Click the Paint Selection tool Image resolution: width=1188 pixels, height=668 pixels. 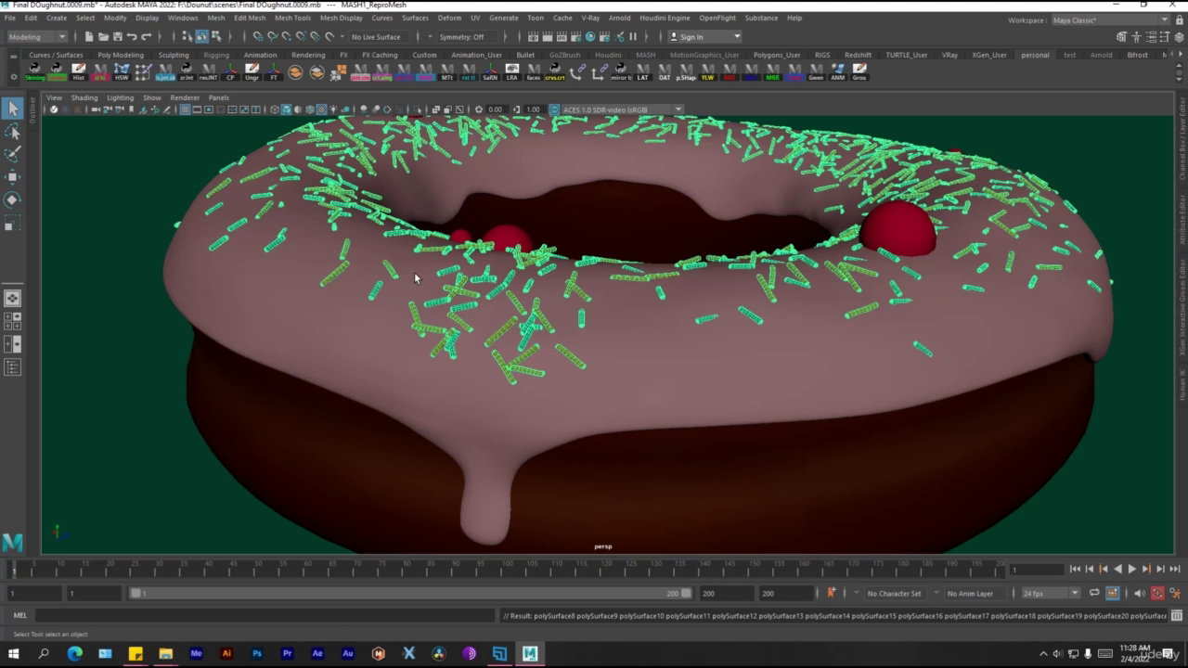tap(12, 154)
